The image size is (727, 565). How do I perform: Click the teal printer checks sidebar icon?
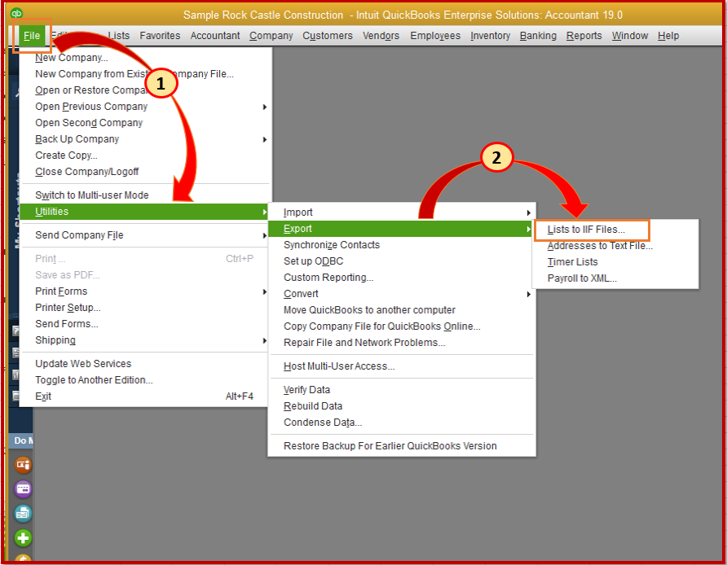[23, 514]
